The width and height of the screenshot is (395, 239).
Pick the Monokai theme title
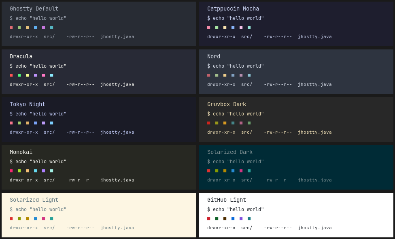click(x=21, y=152)
